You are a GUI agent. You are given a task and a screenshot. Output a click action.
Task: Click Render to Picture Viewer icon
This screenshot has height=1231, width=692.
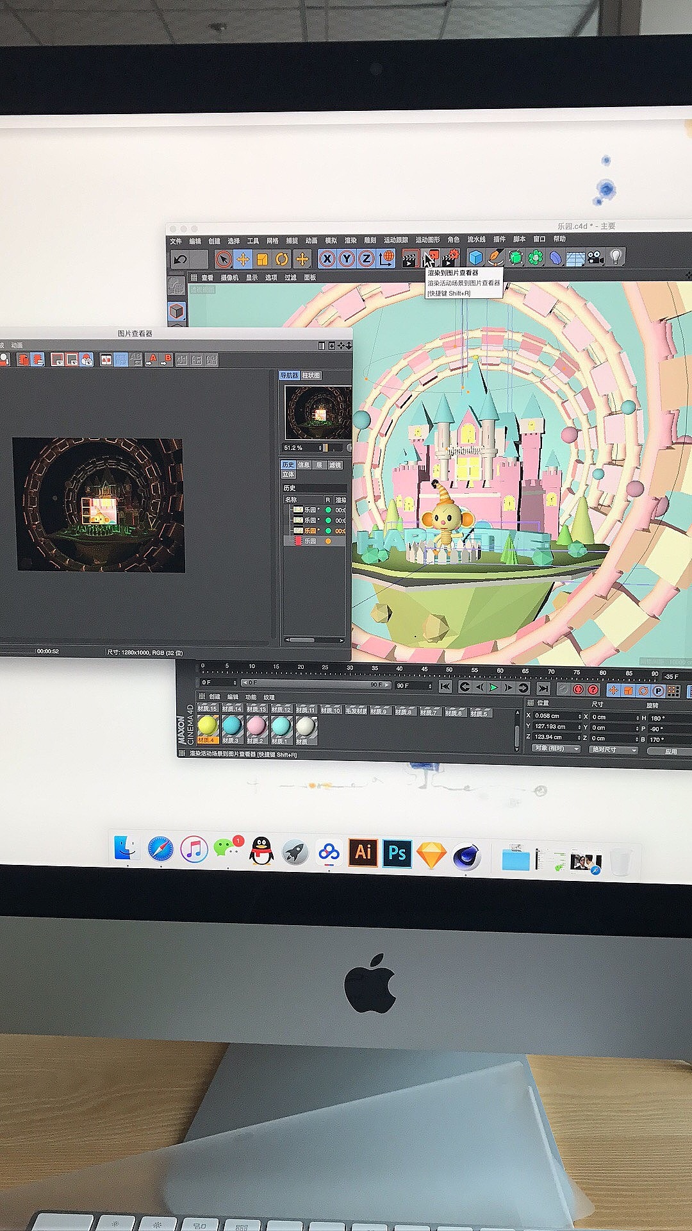[431, 258]
